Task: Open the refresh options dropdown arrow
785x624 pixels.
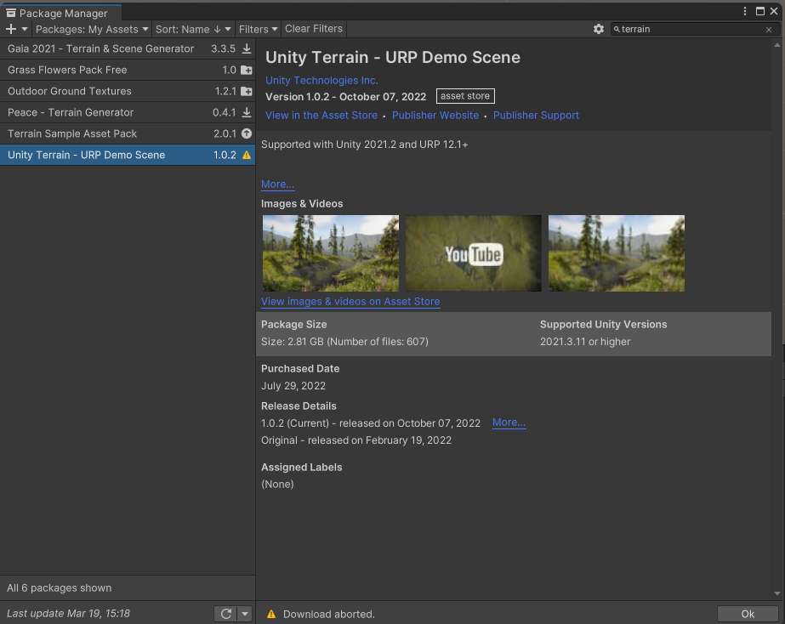Action: pyautogui.click(x=245, y=614)
